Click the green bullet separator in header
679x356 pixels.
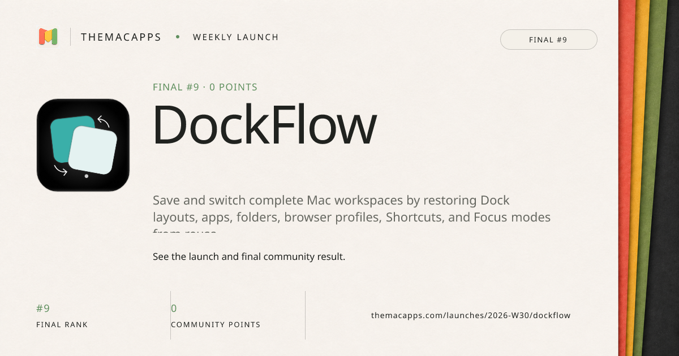(x=178, y=37)
